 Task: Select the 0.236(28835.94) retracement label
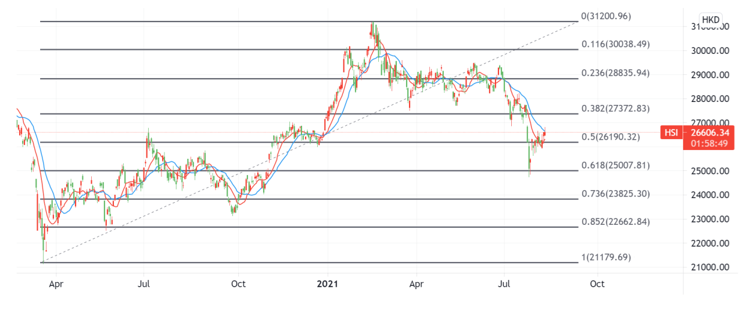pos(616,73)
